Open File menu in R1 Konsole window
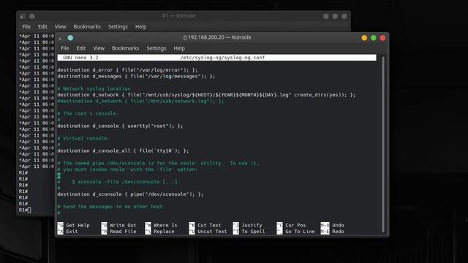Screen dimensions: 468x263 (26, 26)
